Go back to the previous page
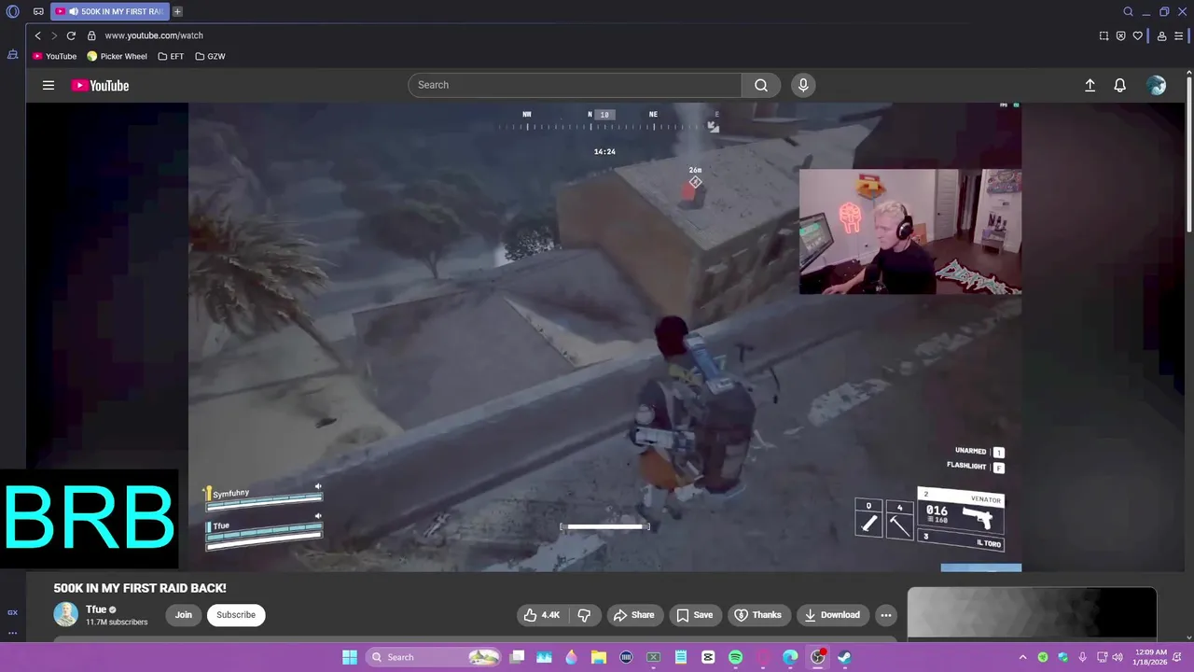 37,35
